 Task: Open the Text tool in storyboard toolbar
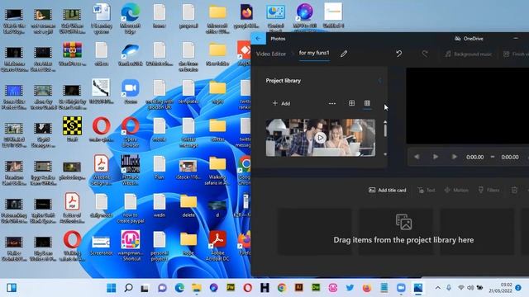(x=427, y=191)
